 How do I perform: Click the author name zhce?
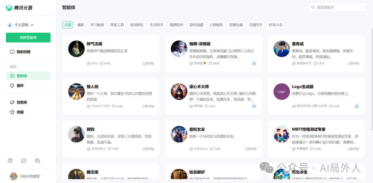click(x=94, y=63)
